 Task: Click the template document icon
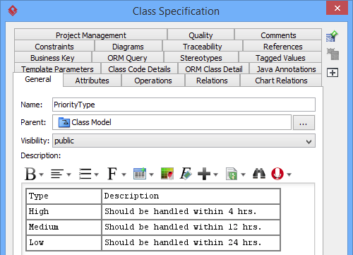coord(232,174)
